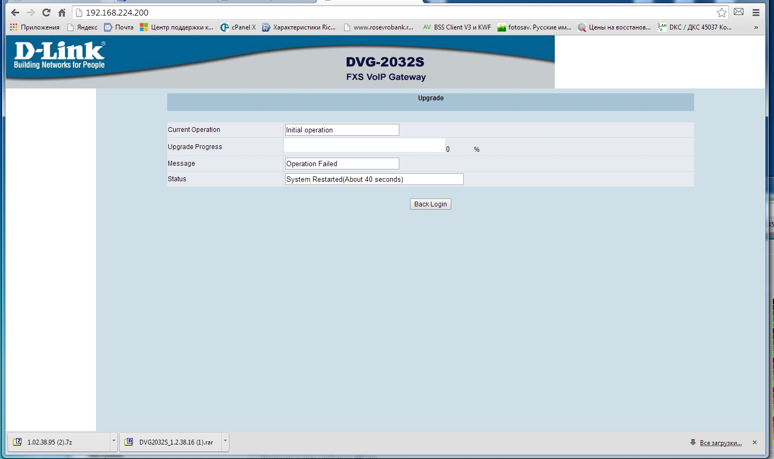This screenshot has height=459, width=774.
Task: Click the Message field showing Operation Failed
Action: coord(342,164)
